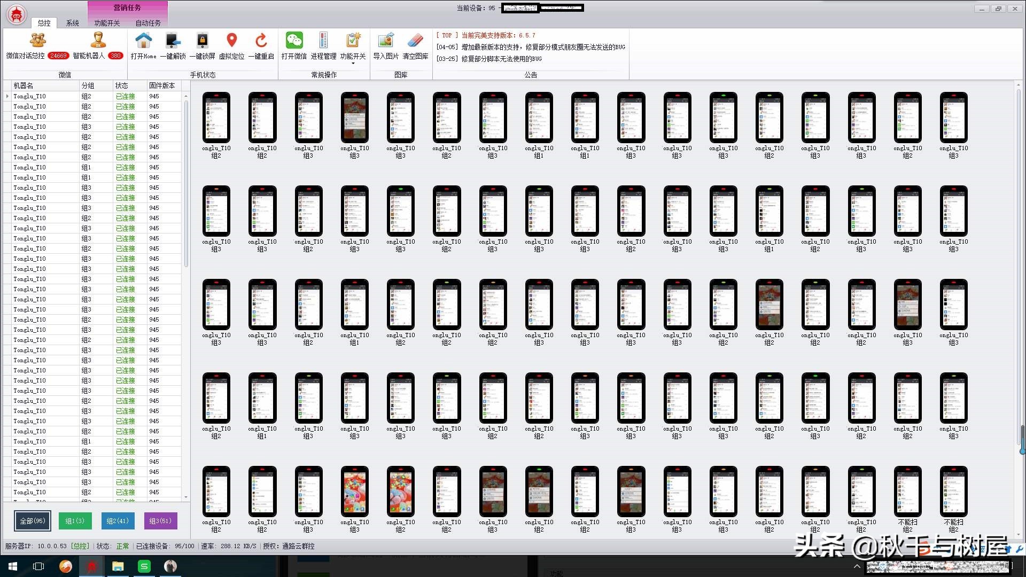Click status bar '服务器IP: 10.0.0.53'
Viewport: 1026px width, 577px height.
click(x=36, y=546)
